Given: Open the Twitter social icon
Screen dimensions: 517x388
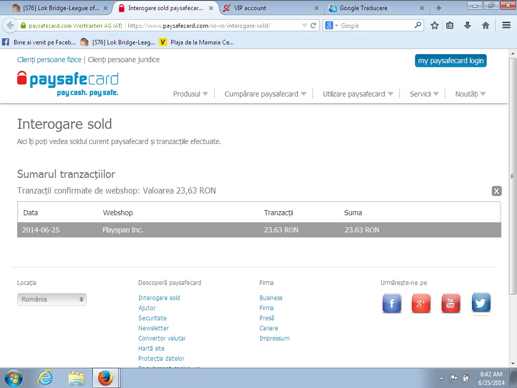Looking at the screenshot, I should [481, 303].
